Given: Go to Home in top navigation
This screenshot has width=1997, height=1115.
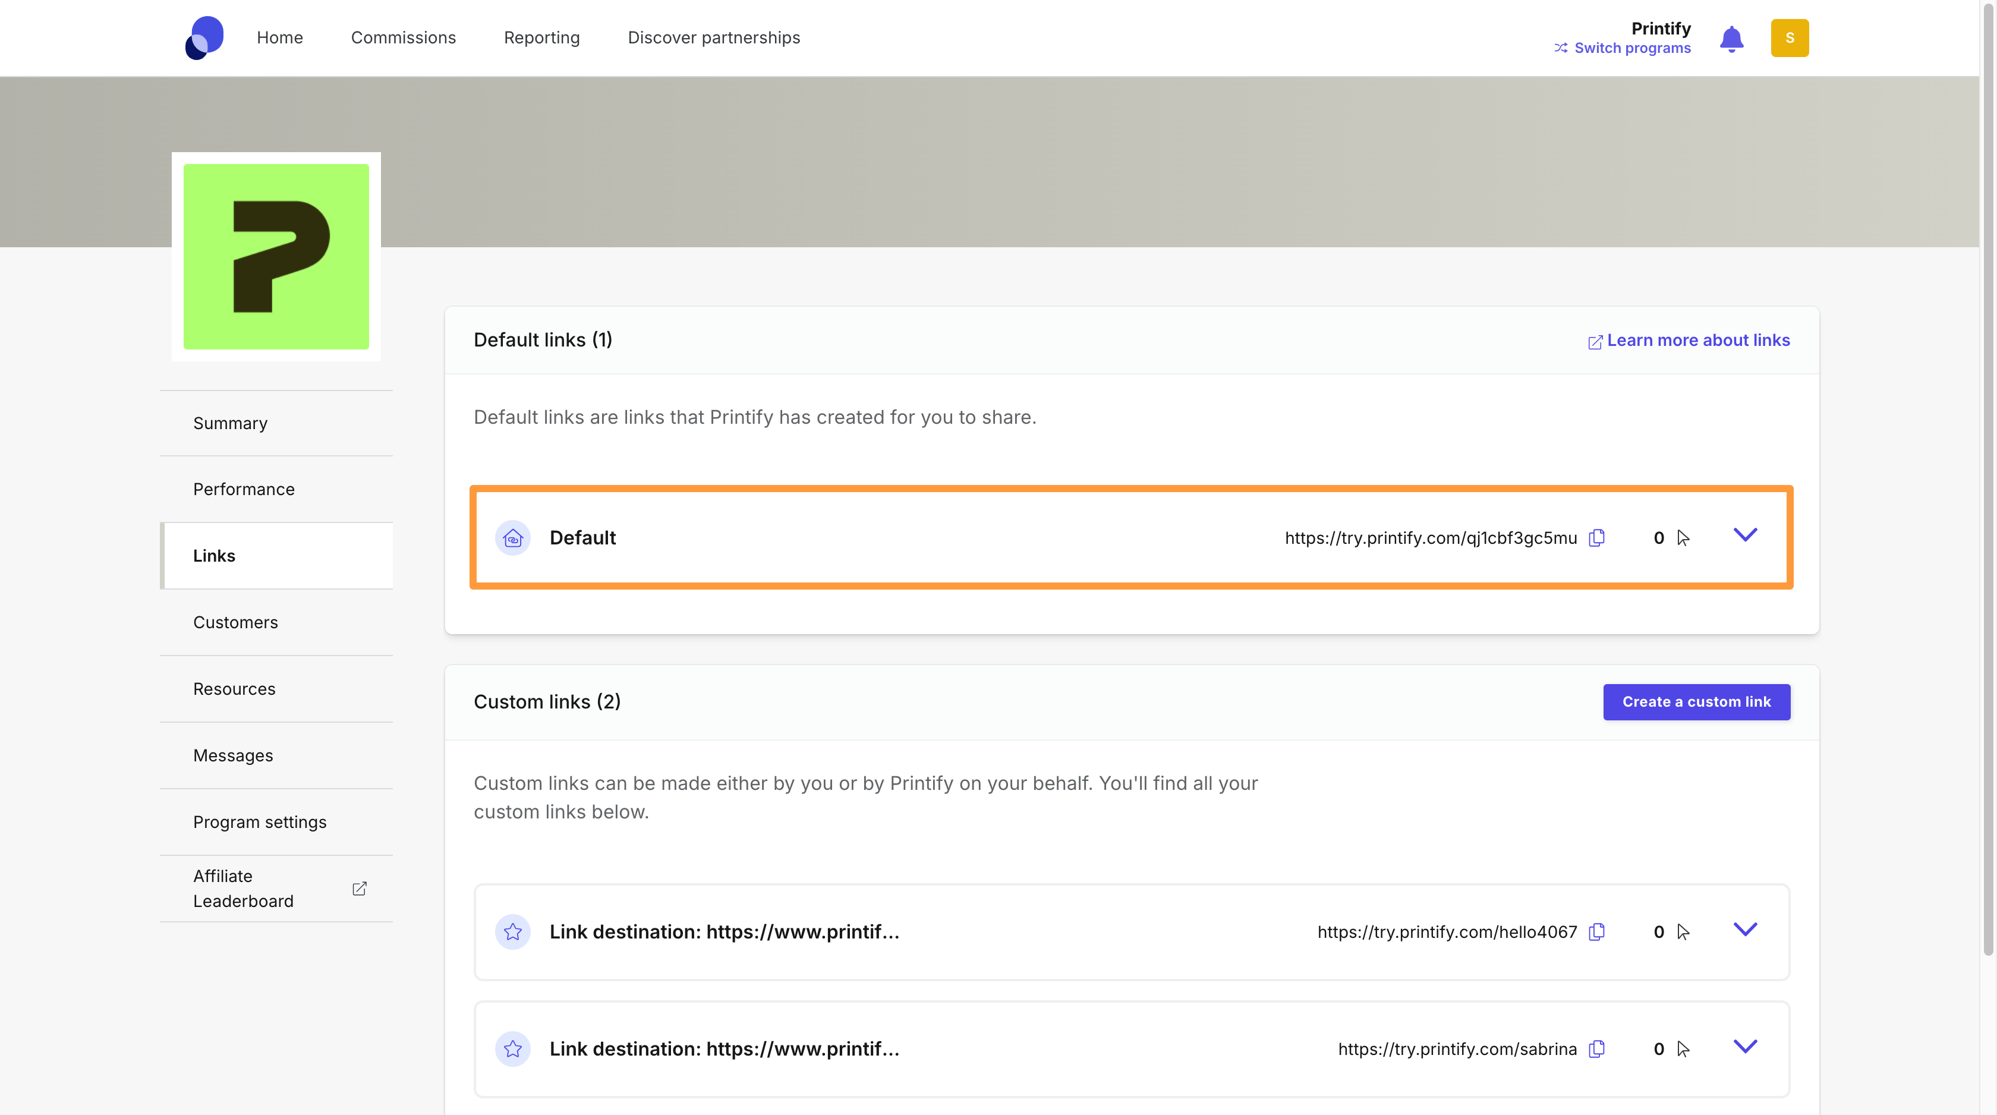Looking at the screenshot, I should coord(280,37).
